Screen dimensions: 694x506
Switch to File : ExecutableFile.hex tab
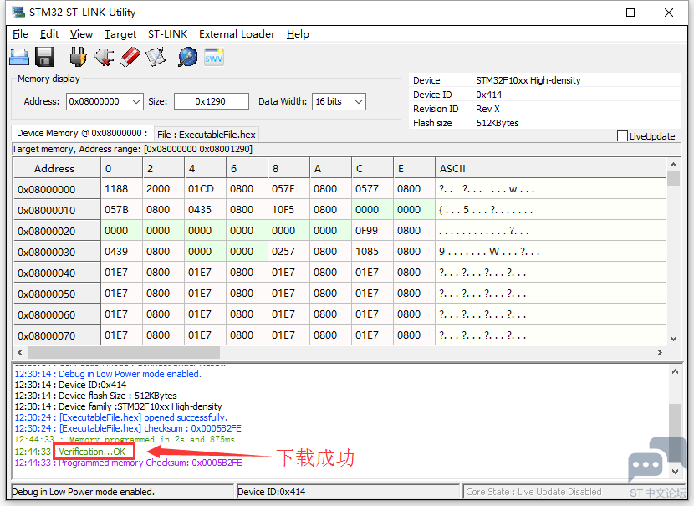tap(207, 135)
